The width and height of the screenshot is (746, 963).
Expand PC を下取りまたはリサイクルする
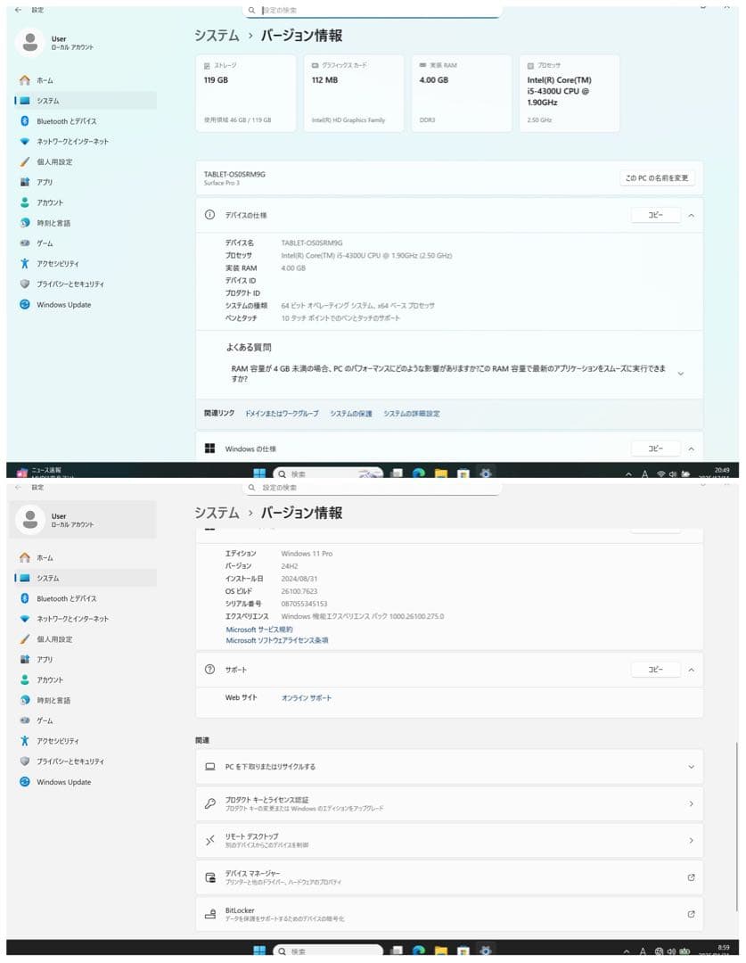coord(691,767)
